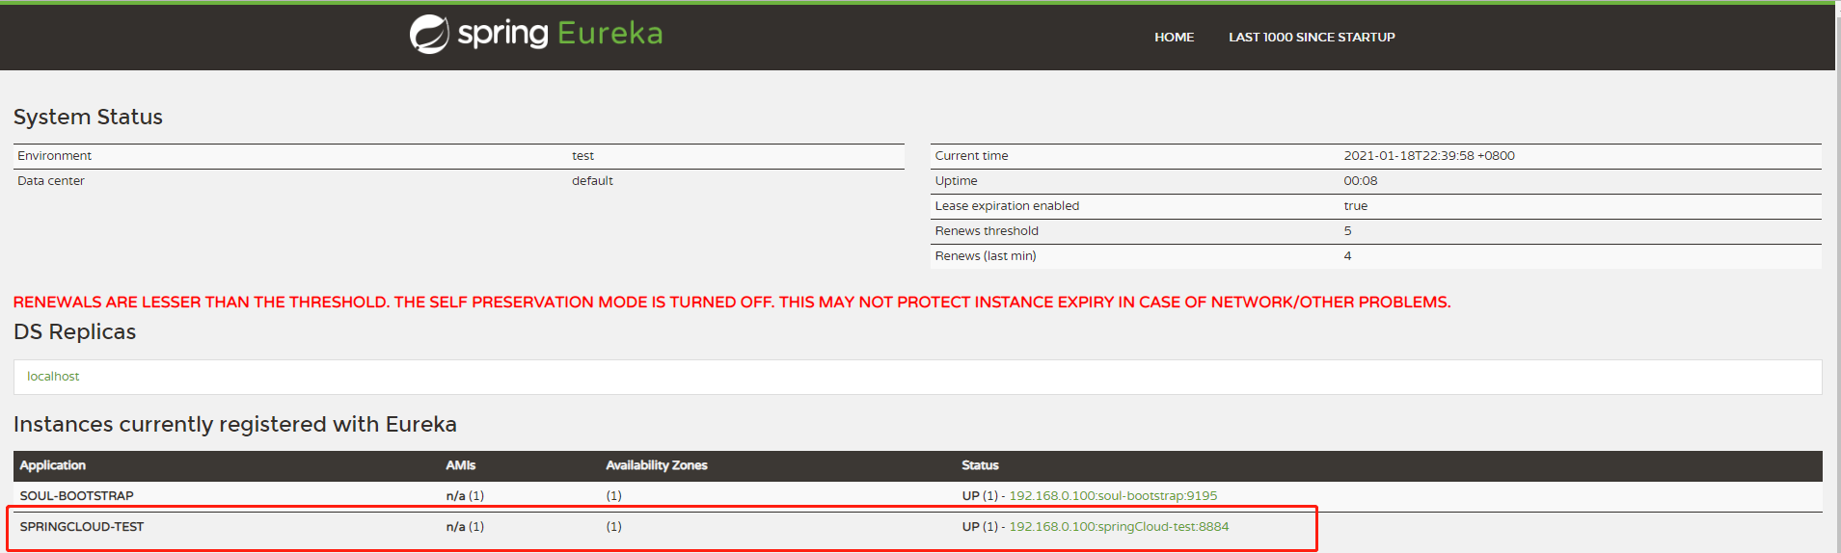The width and height of the screenshot is (1841, 553).
Task: Select the environment value test
Action: pyautogui.click(x=582, y=156)
